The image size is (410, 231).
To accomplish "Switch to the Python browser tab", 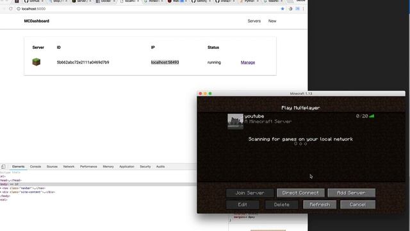I will 249,1.
